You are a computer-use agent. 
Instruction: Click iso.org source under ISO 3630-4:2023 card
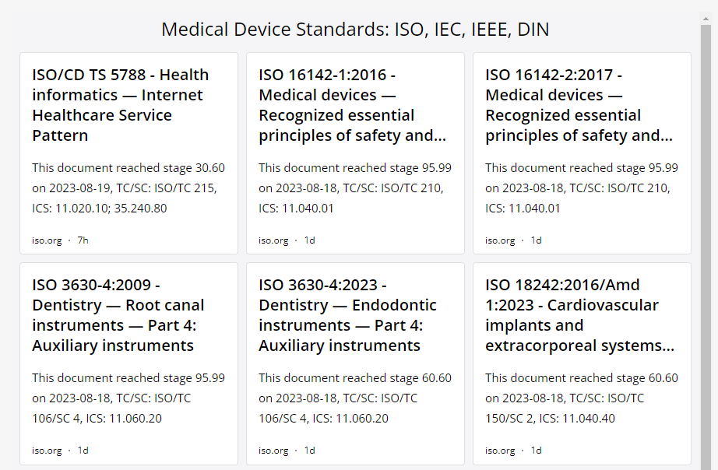[273, 451]
